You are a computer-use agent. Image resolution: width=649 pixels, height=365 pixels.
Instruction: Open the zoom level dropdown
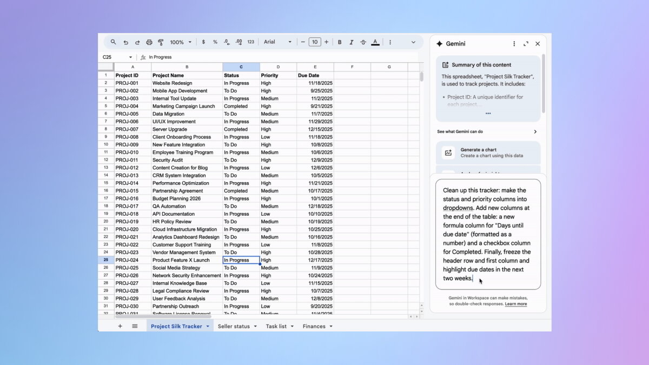[x=181, y=42]
